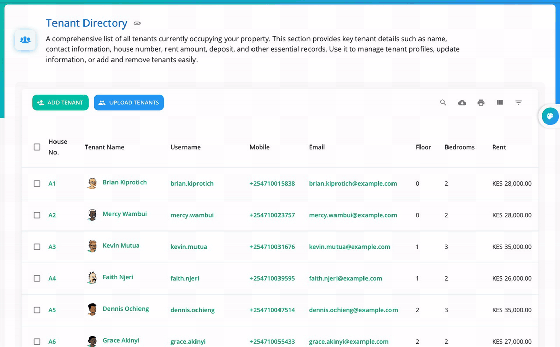Open the filter table icon
Viewport: 560px width, 347px height.
coord(519,102)
